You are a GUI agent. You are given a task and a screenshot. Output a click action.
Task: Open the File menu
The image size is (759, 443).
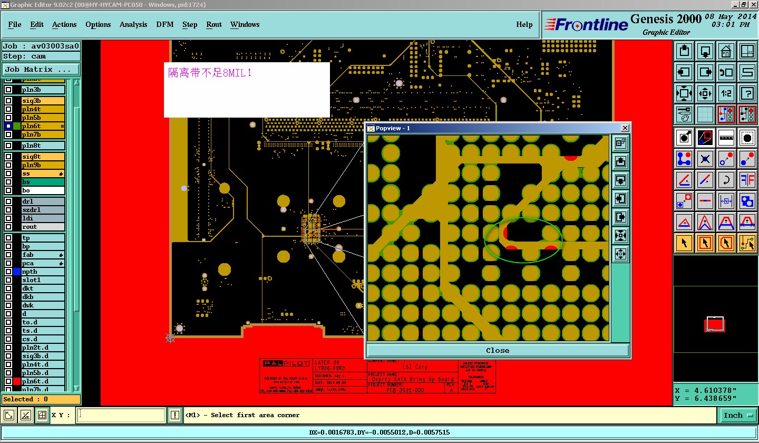(x=15, y=24)
